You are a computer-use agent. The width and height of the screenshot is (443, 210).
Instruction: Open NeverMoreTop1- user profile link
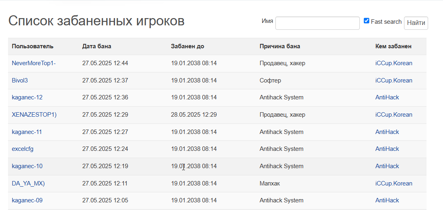pos(34,63)
